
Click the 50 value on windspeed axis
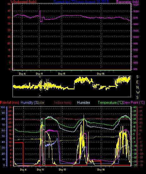tap(9, 4)
